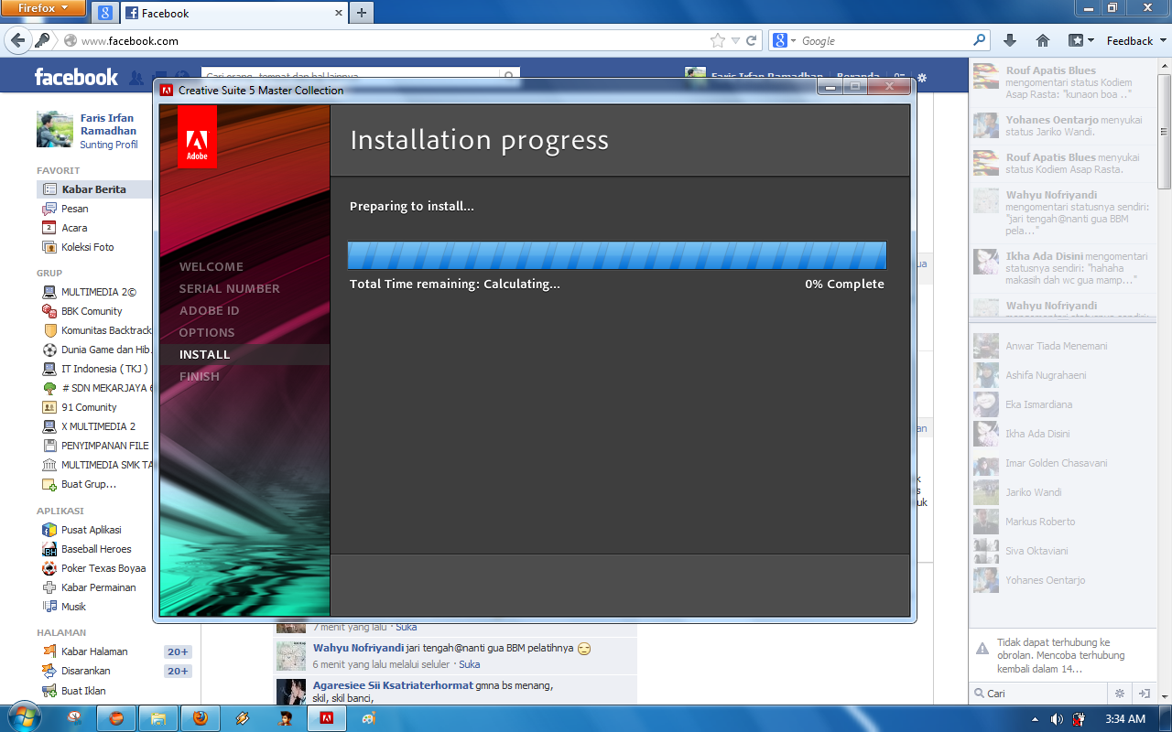
Task: Close the Facebook tab
Action: tap(338, 13)
